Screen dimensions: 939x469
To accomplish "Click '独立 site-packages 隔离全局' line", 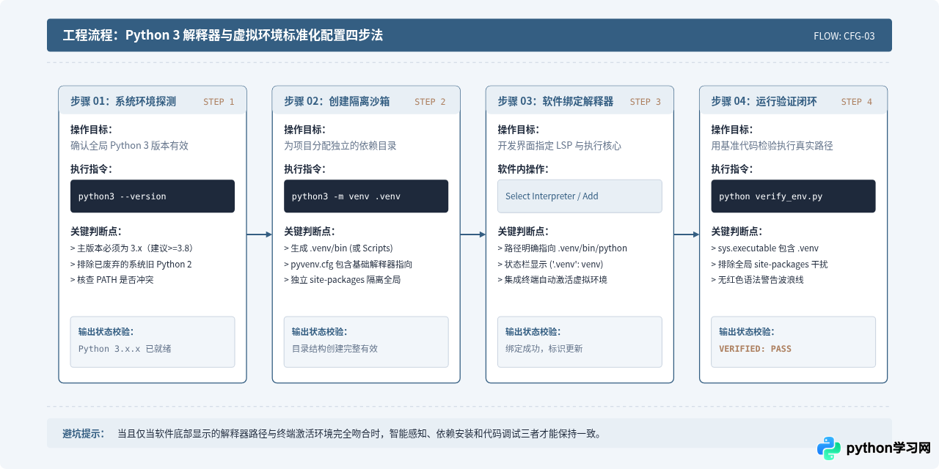I will (342, 280).
